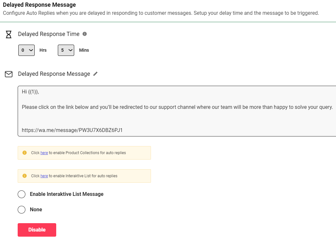Select the Enable Interaktive List Message option
This screenshot has width=336, height=245.
(22, 194)
